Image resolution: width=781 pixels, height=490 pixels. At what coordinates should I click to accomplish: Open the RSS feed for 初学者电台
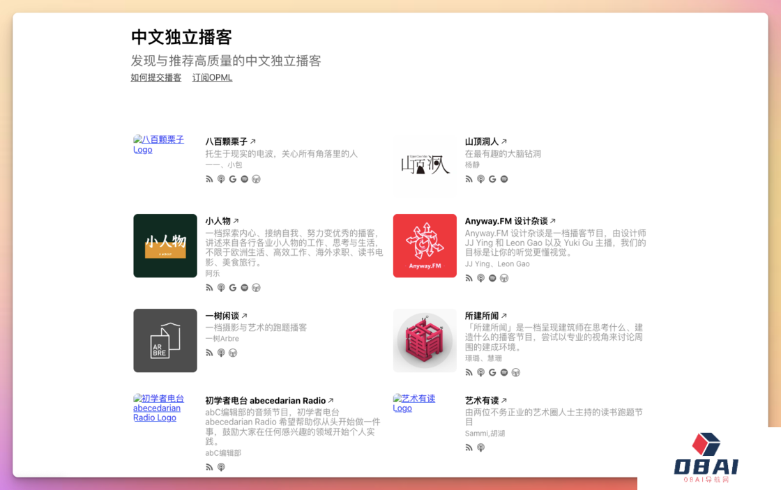pyautogui.click(x=209, y=467)
